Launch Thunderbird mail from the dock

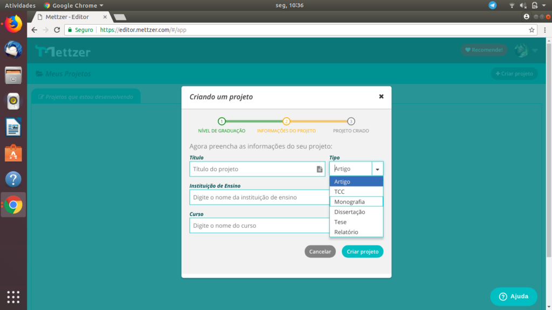pyautogui.click(x=13, y=50)
